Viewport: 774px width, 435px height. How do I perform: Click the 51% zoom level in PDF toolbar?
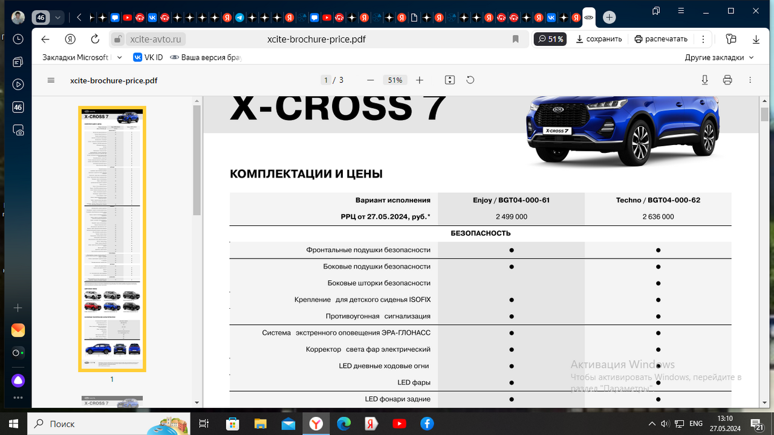[395, 80]
